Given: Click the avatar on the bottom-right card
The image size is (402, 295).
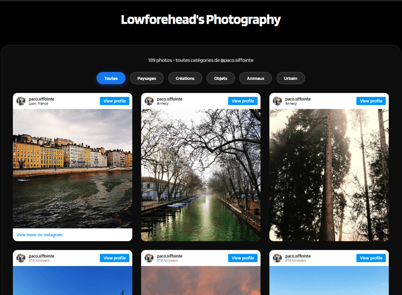Looking at the screenshot, I should pos(277,258).
